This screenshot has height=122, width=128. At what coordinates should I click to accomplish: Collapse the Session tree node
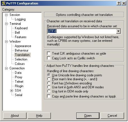(x=6, y=15)
